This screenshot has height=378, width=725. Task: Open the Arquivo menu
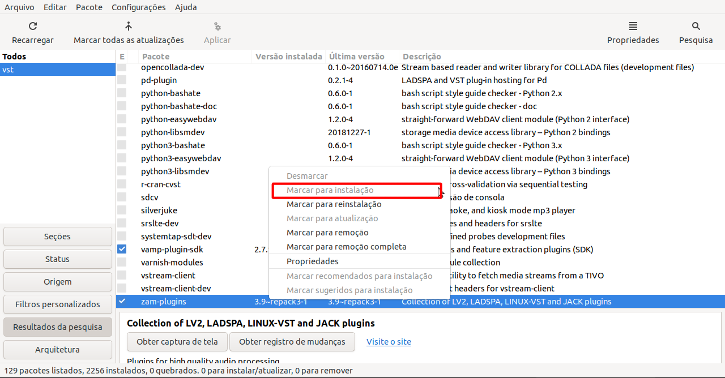tap(19, 7)
